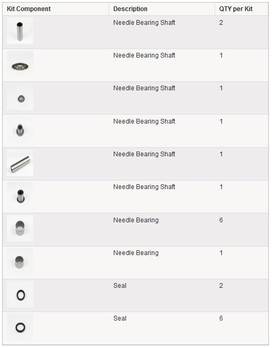Select the black seal ring image with quantity 6
272x348 pixels.
(20, 327)
